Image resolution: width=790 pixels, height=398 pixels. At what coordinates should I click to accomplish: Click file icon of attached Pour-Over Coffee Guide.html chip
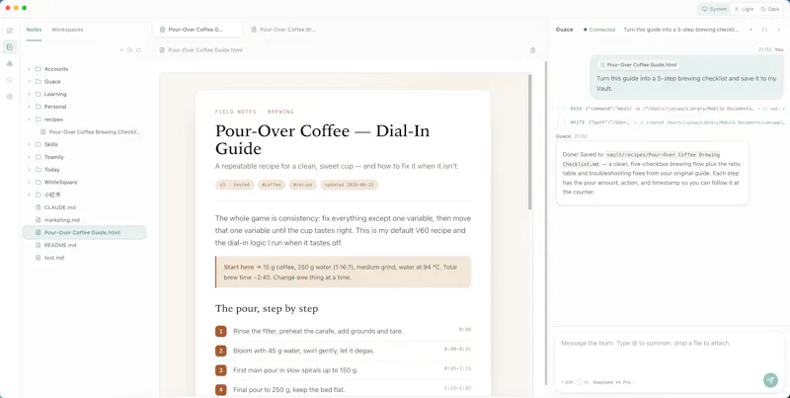[x=602, y=65]
